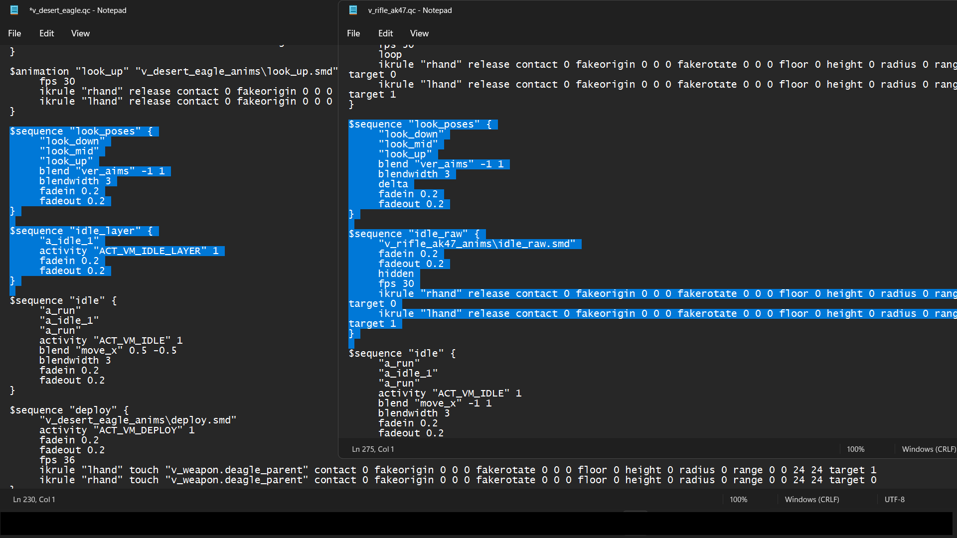The height and width of the screenshot is (538, 957).
Task: Click Windows (CRLF) in ak47 window status bar
Action: [x=928, y=449]
